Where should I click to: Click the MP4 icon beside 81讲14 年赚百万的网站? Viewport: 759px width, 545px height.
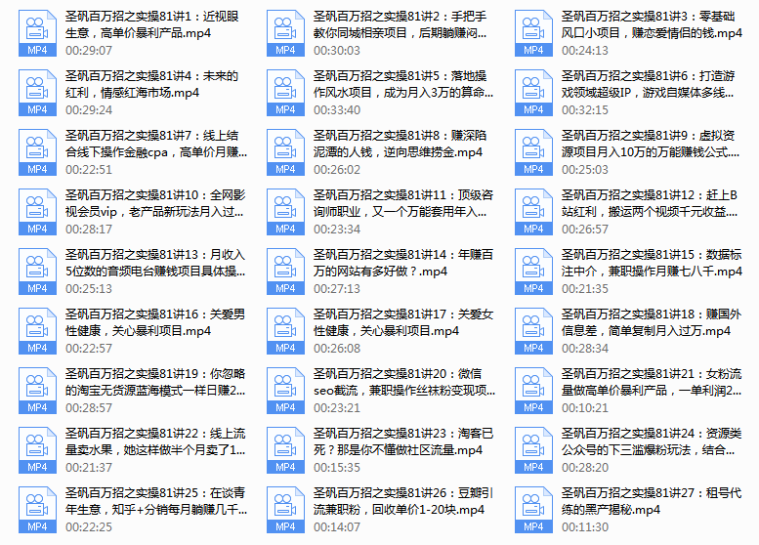[285, 272]
